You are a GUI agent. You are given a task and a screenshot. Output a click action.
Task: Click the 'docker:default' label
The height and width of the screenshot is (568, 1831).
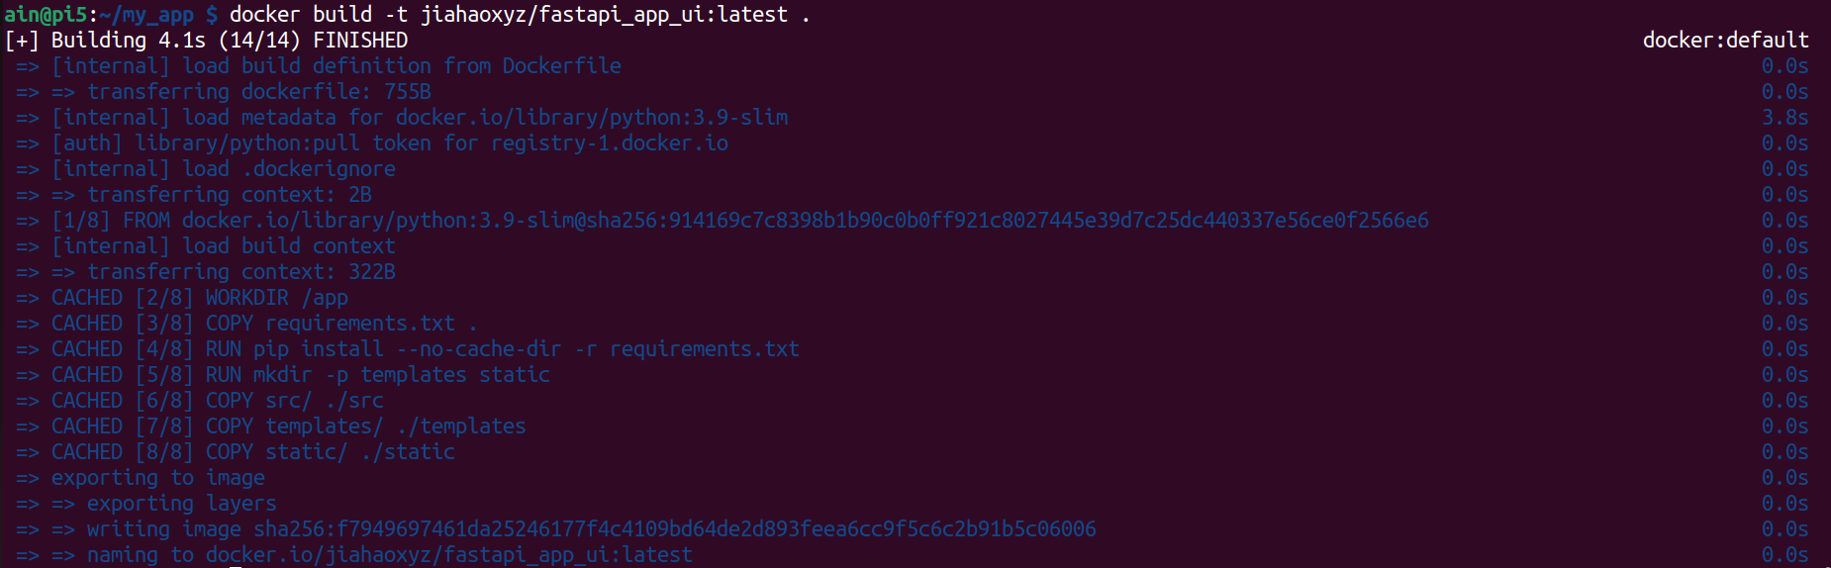pyautogui.click(x=1725, y=41)
